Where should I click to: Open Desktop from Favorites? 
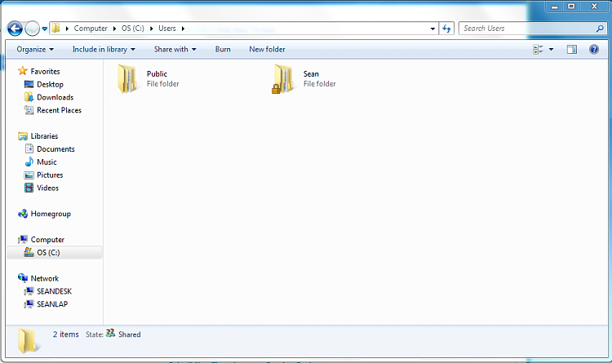point(50,84)
